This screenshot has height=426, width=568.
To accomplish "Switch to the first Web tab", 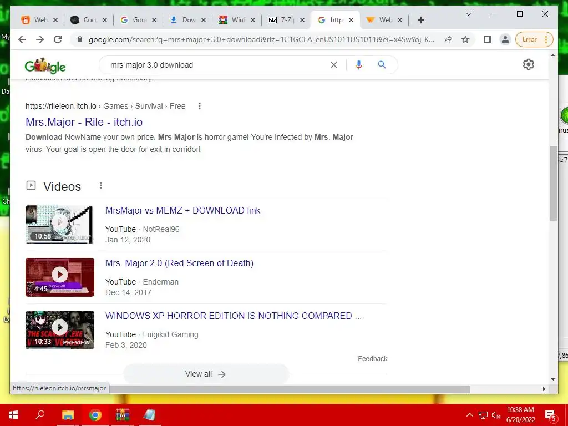I will (x=35, y=20).
